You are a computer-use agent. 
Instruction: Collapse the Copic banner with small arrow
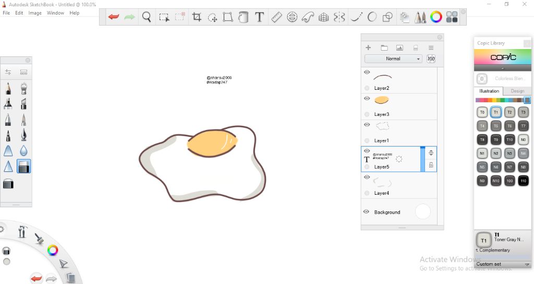point(502,68)
